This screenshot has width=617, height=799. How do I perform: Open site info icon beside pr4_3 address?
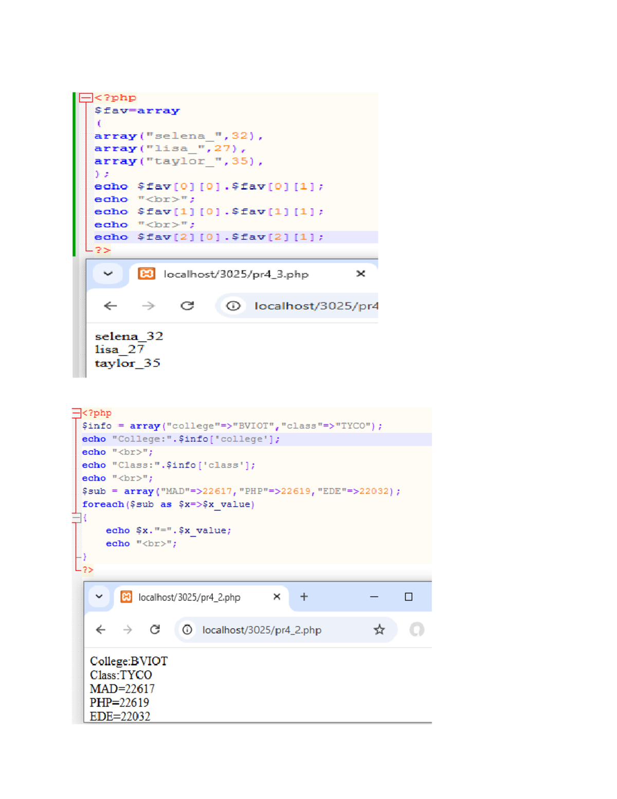(x=233, y=306)
